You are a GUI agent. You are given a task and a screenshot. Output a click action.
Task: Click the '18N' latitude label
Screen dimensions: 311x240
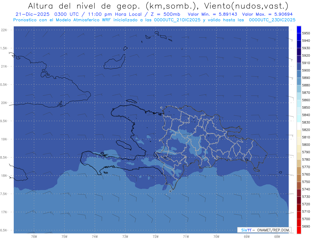click(4, 176)
